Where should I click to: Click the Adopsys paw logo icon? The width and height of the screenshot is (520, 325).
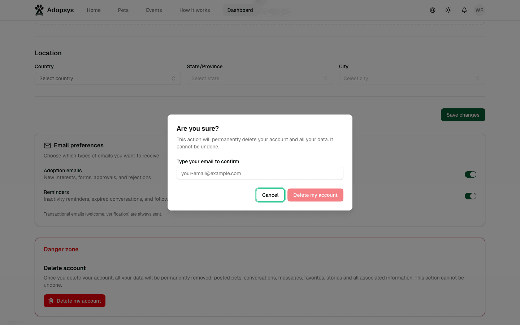[39, 10]
